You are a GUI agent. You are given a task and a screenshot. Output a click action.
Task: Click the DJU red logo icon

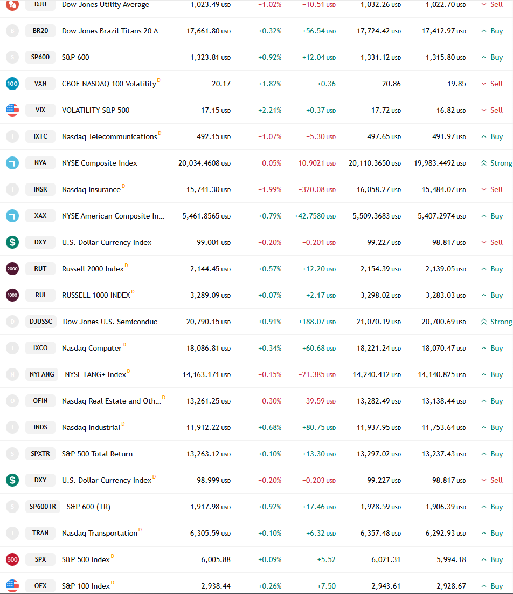12,5
